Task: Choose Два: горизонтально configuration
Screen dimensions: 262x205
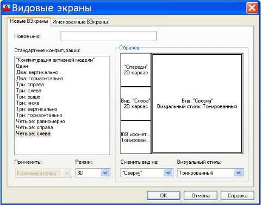Action: click(x=40, y=79)
